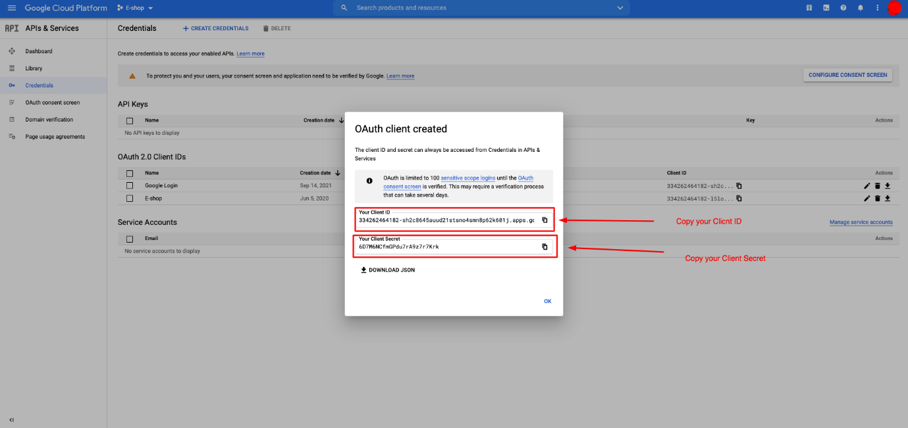
Task: Open OAuth consent screen link in dialog
Action: coord(458,182)
